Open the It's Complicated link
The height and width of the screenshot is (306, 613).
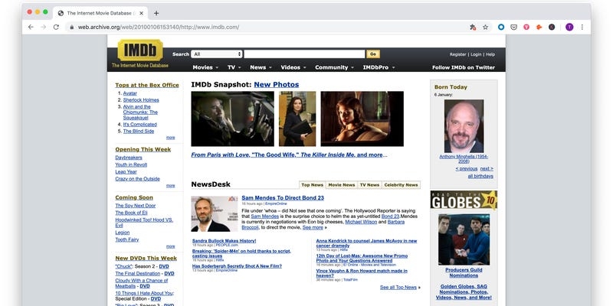(140, 125)
